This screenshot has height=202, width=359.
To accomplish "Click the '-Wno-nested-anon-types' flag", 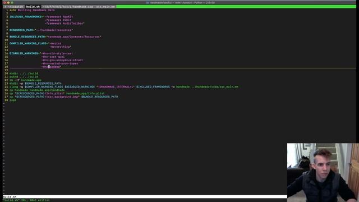I will pyautogui.click(x=60, y=63).
